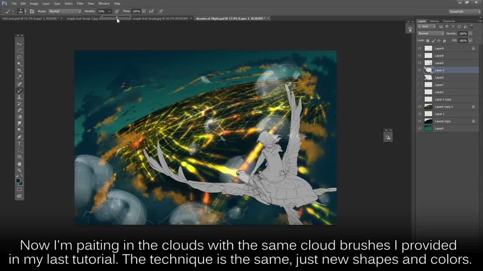Screen dimensions: 483x271
Task: Select the Clone Stamp tool
Action: (20, 97)
